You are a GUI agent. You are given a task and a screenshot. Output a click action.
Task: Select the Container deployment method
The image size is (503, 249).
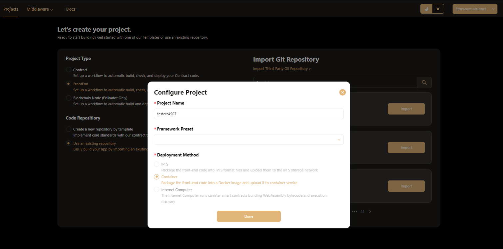[157, 177]
